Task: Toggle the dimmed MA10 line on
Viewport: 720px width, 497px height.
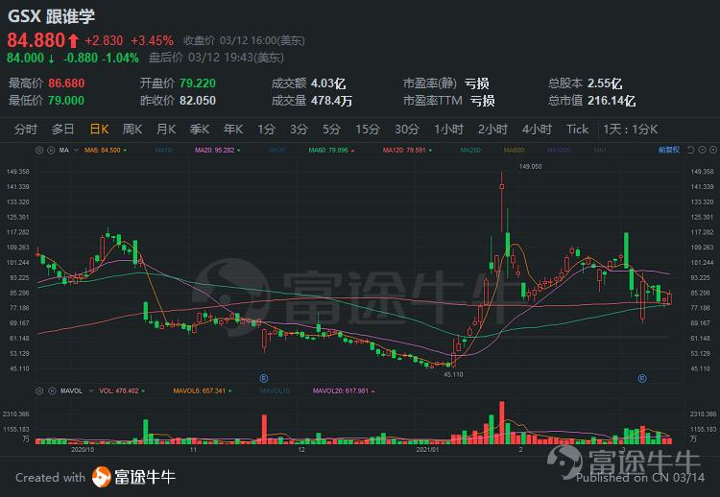Action: [x=163, y=150]
